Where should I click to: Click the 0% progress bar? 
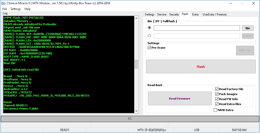(x=130, y=119)
